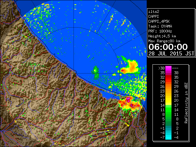
Task: Click the '-7' legend scale label
Action: point(162,137)
